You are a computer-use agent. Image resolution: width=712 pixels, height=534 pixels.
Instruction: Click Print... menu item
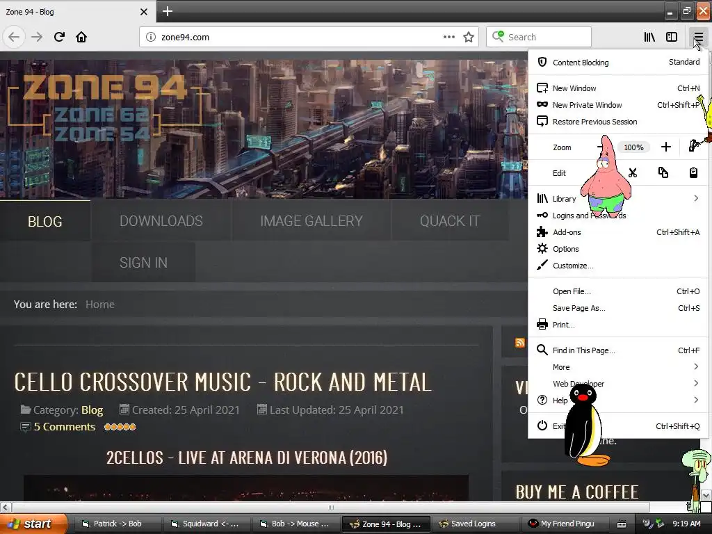click(618, 325)
